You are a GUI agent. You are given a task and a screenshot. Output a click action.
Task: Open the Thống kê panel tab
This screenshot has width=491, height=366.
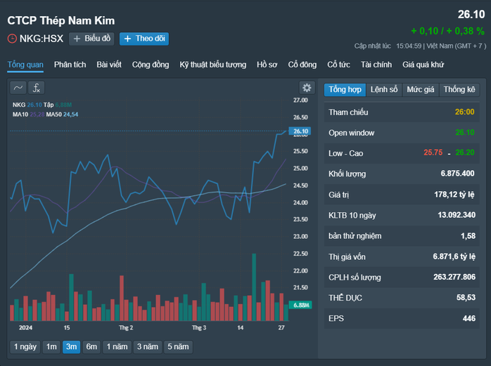pos(459,90)
